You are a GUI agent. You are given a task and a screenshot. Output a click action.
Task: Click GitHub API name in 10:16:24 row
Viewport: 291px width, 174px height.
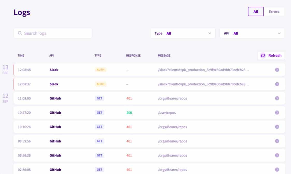click(55, 127)
